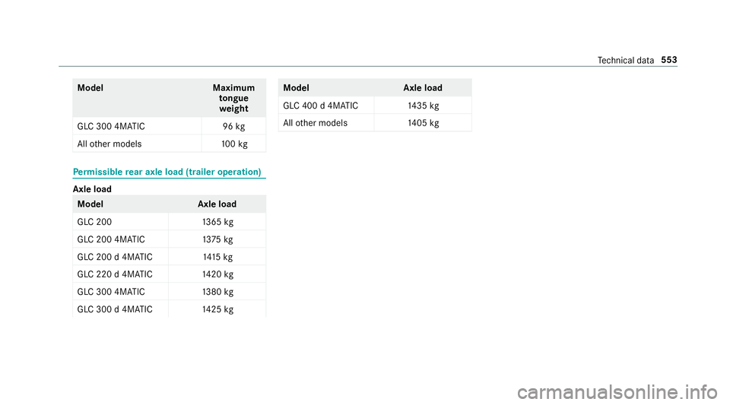
Task: Click the 1420 kg axle load value
Action: pyautogui.click(x=218, y=274)
